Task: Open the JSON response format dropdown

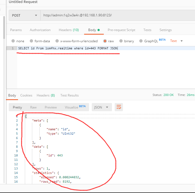Action: (x=102, y=107)
